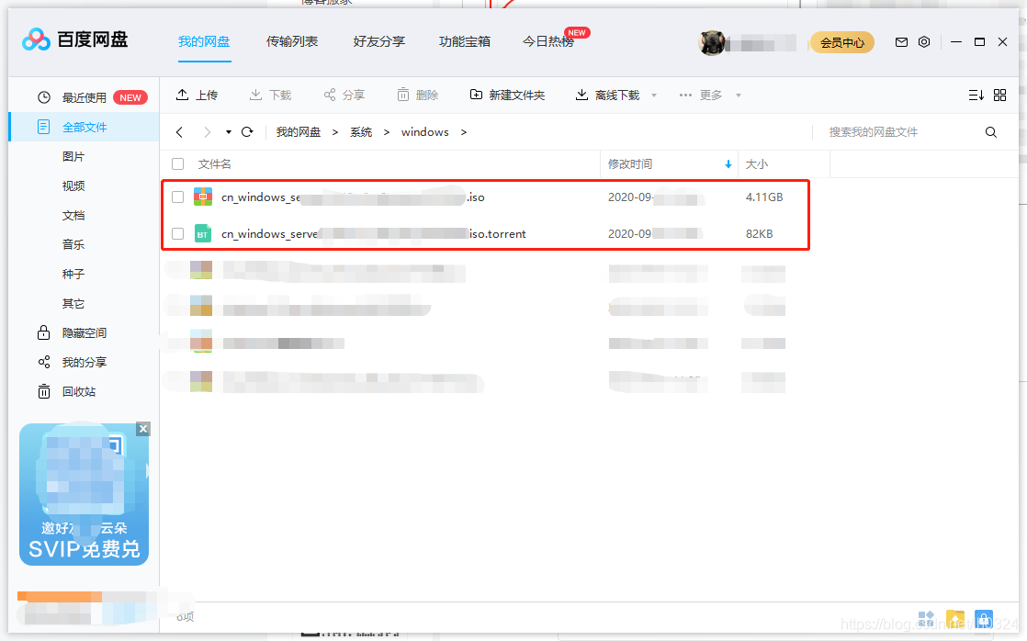The image size is (1027, 641).
Task: Toggle the select-all files checkbox
Action: click(177, 163)
